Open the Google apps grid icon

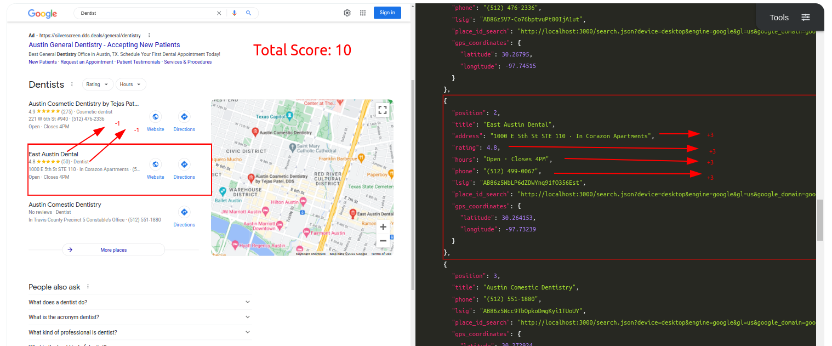pos(363,13)
